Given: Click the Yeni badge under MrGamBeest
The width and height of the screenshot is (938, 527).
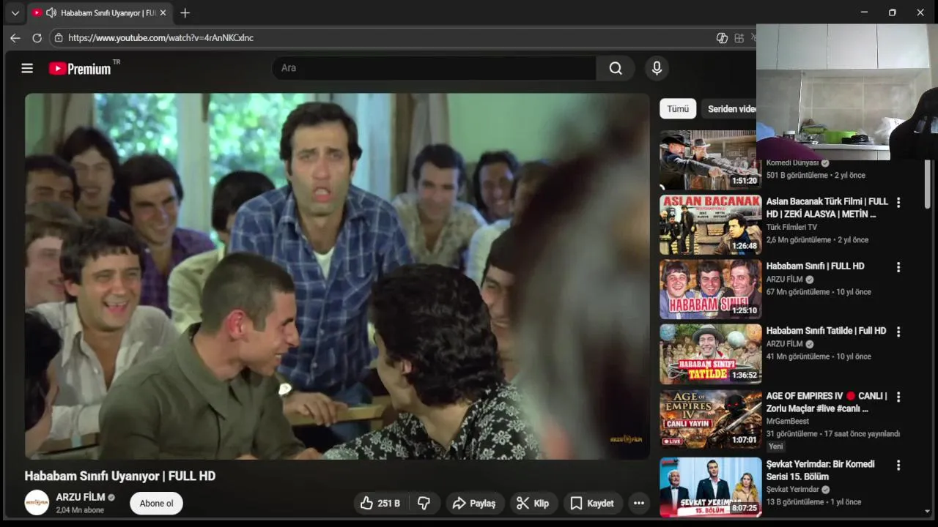Looking at the screenshot, I should 776,446.
